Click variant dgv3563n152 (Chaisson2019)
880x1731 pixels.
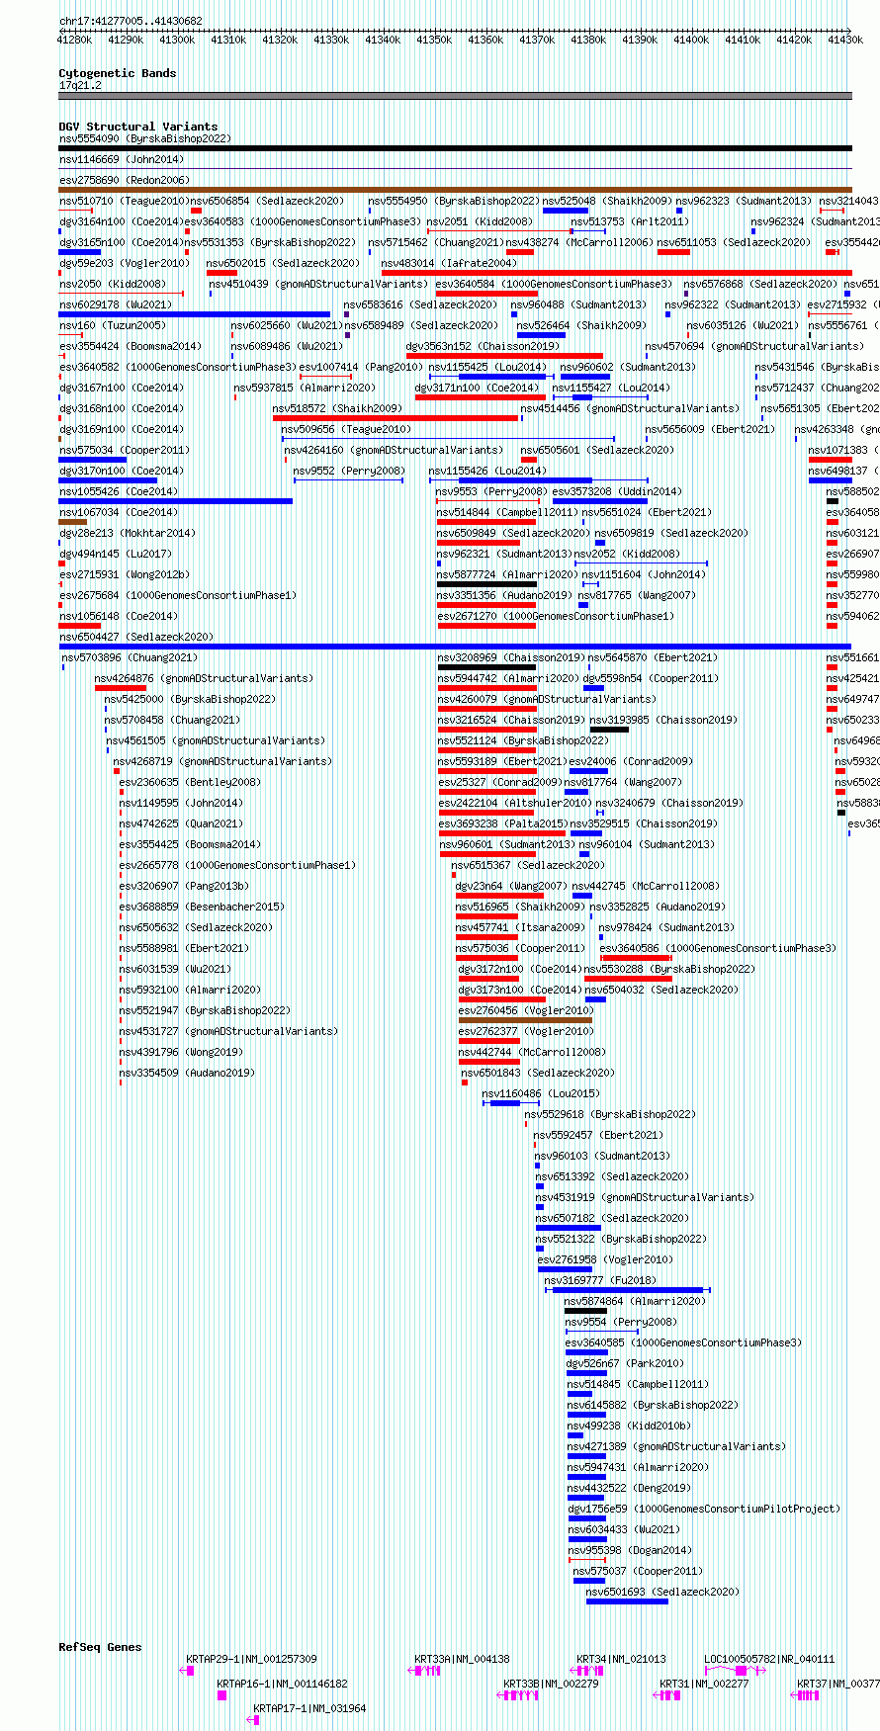pyautogui.click(x=504, y=356)
